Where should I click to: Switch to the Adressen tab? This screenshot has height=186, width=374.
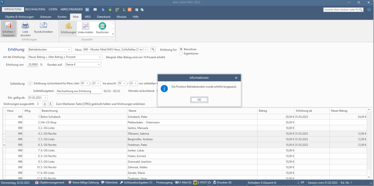point(45,17)
